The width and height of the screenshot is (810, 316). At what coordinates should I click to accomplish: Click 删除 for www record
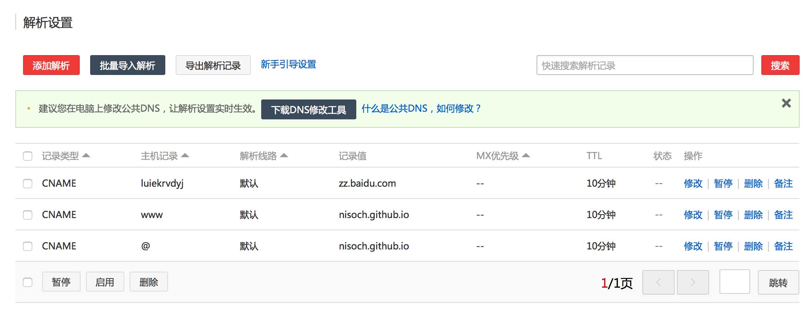pos(753,215)
